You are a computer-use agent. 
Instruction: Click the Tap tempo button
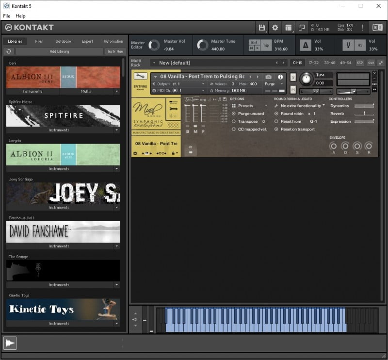click(266, 45)
